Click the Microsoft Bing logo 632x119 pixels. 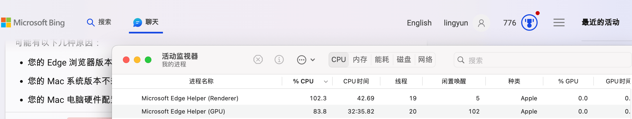(x=33, y=22)
